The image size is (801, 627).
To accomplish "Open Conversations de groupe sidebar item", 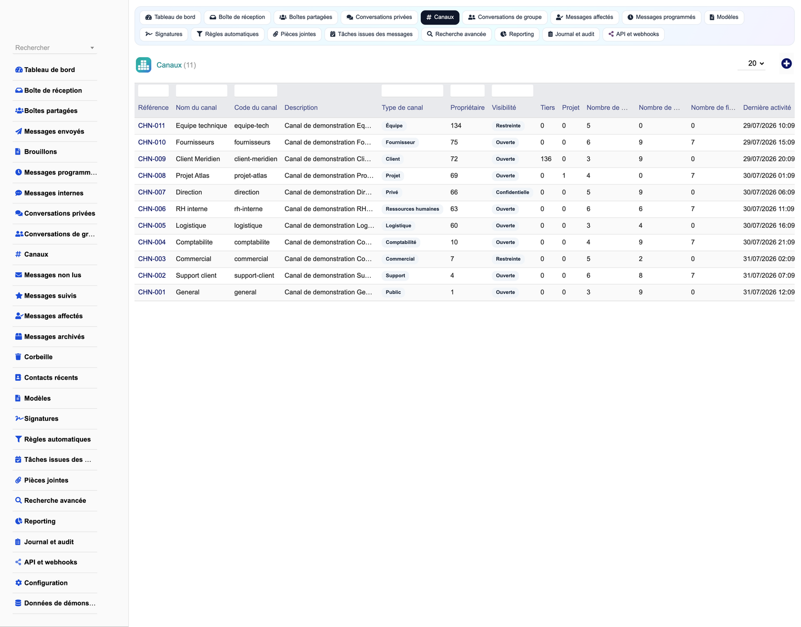I will [55, 234].
